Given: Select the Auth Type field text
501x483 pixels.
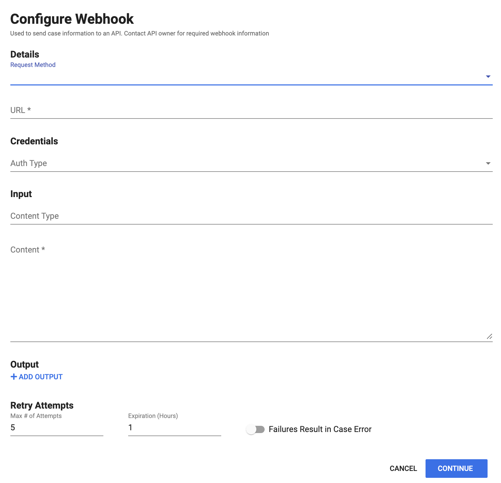Looking at the screenshot, I should coord(29,163).
